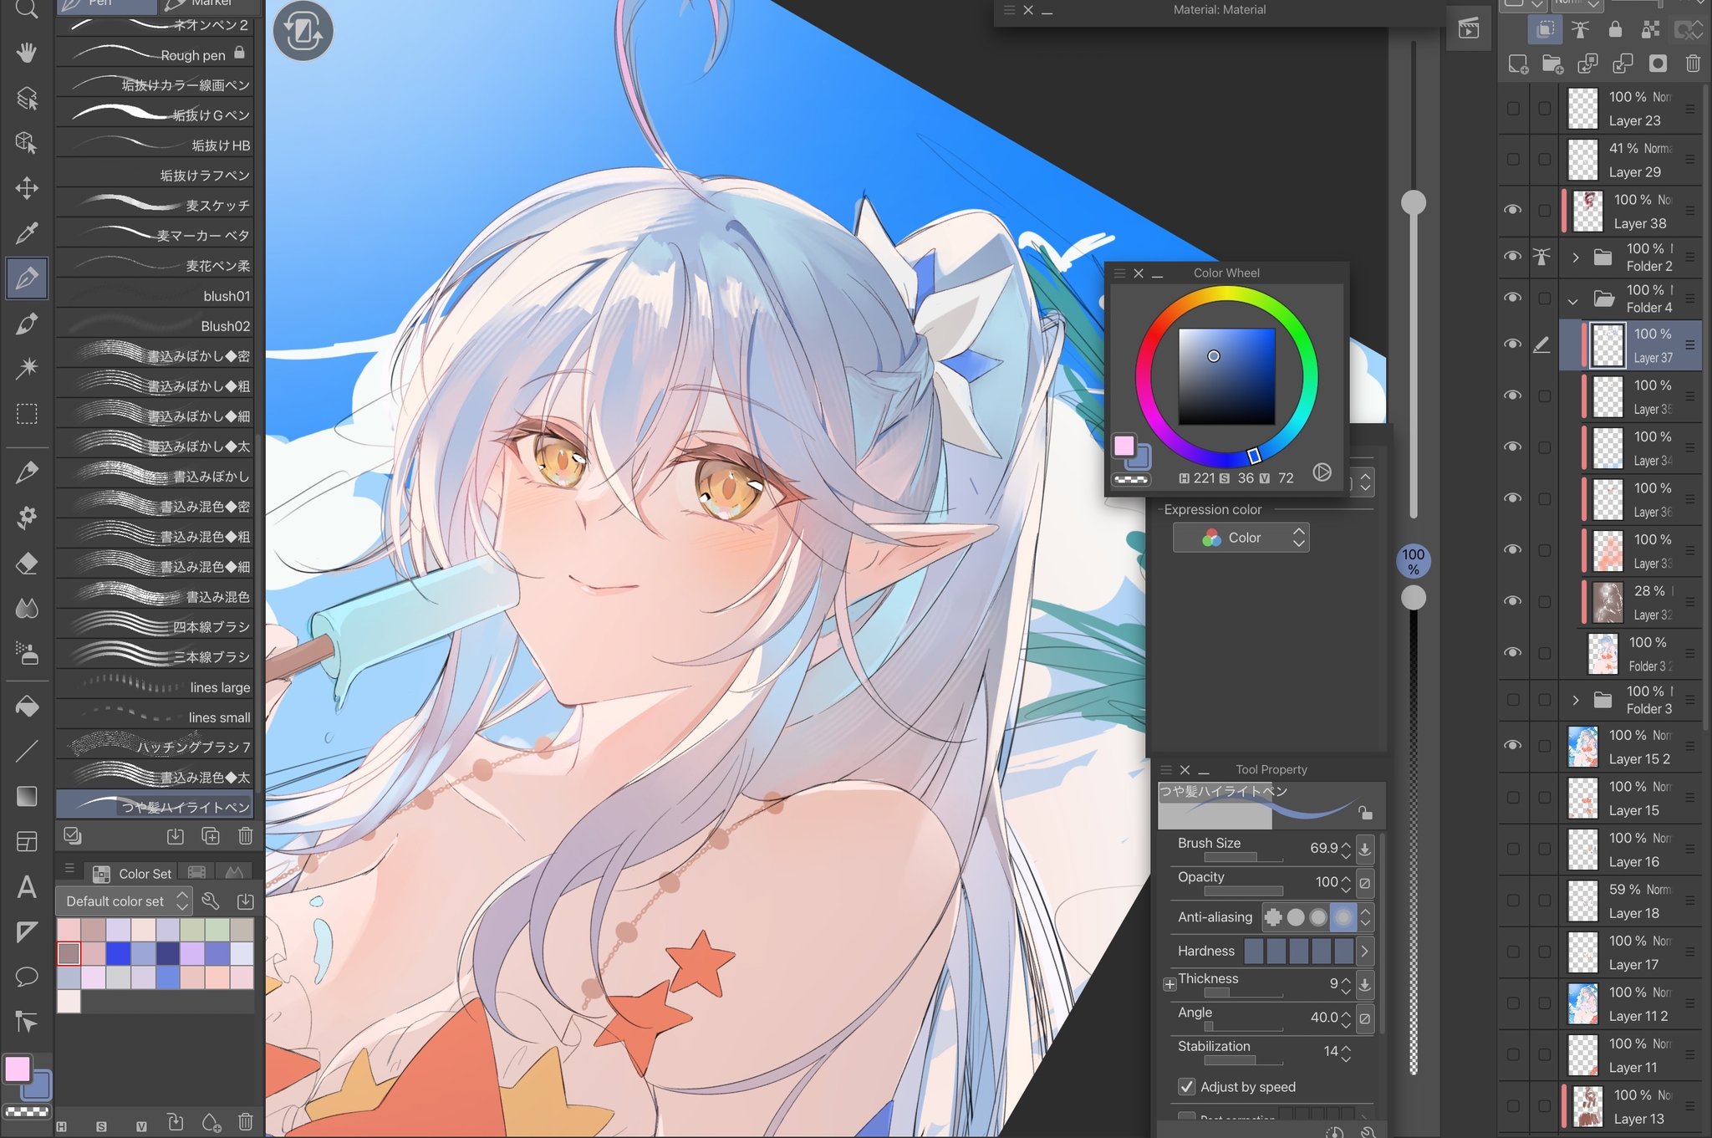The image size is (1712, 1138).
Task: Pick the bright blue color swatch
Action: point(118,953)
